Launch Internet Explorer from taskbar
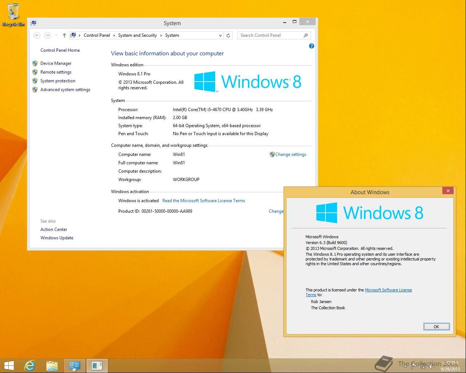 pos(29,365)
